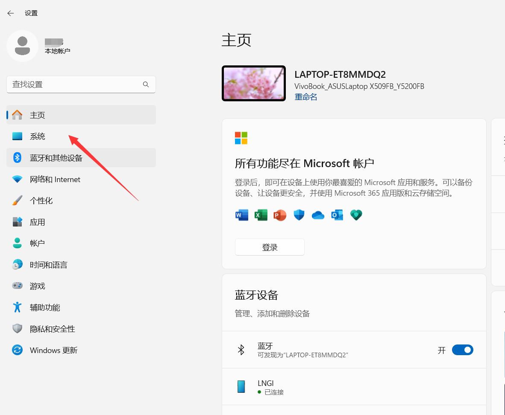Turn off the 蓝牙 toggle switch
The image size is (505, 415).
(x=462, y=350)
